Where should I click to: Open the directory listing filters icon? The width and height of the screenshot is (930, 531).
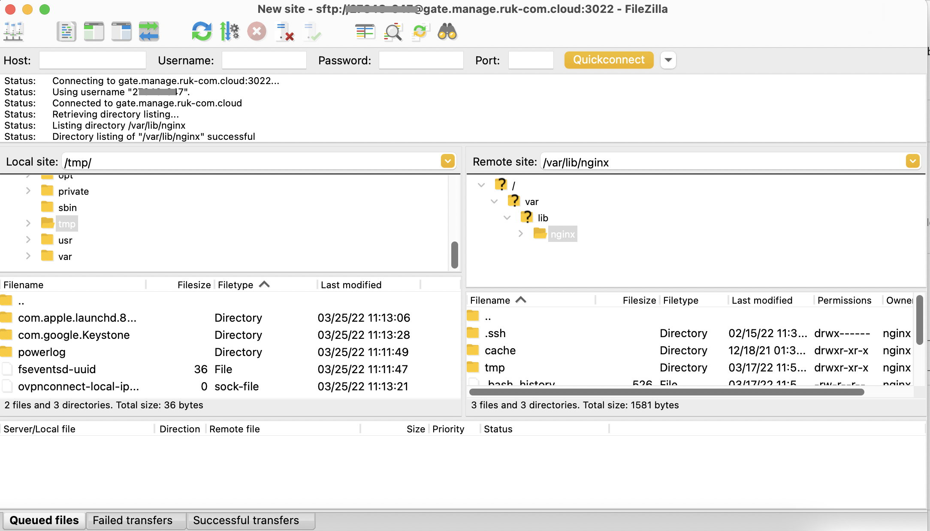pyautogui.click(x=365, y=32)
